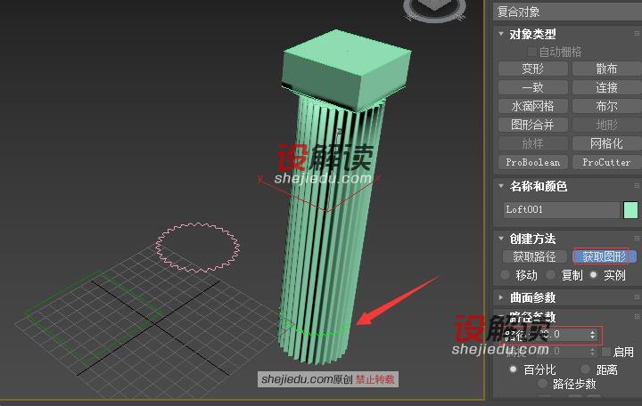The height and width of the screenshot is (406, 642).
Task: Click the Loft001 object name field
Action: 561,210
